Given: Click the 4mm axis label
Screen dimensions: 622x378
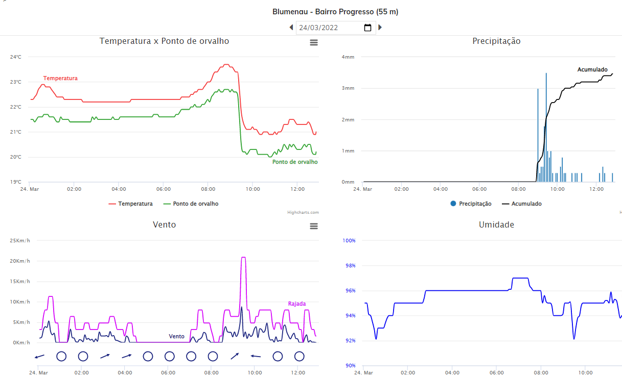Looking at the screenshot, I should click(348, 57).
